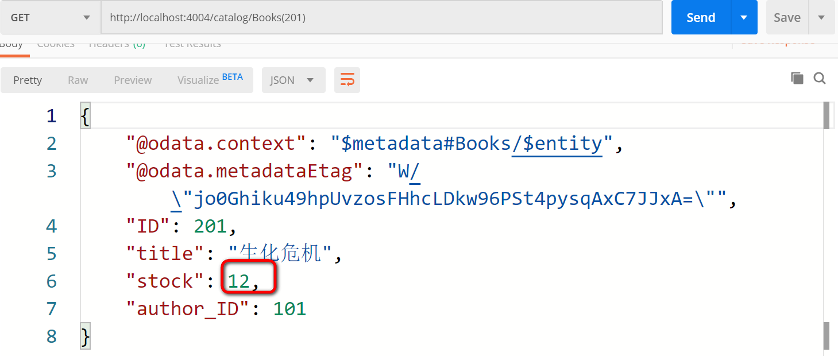The image size is (838, 356).
Task: Click the Save button
Action: click(x=787, y=17)
